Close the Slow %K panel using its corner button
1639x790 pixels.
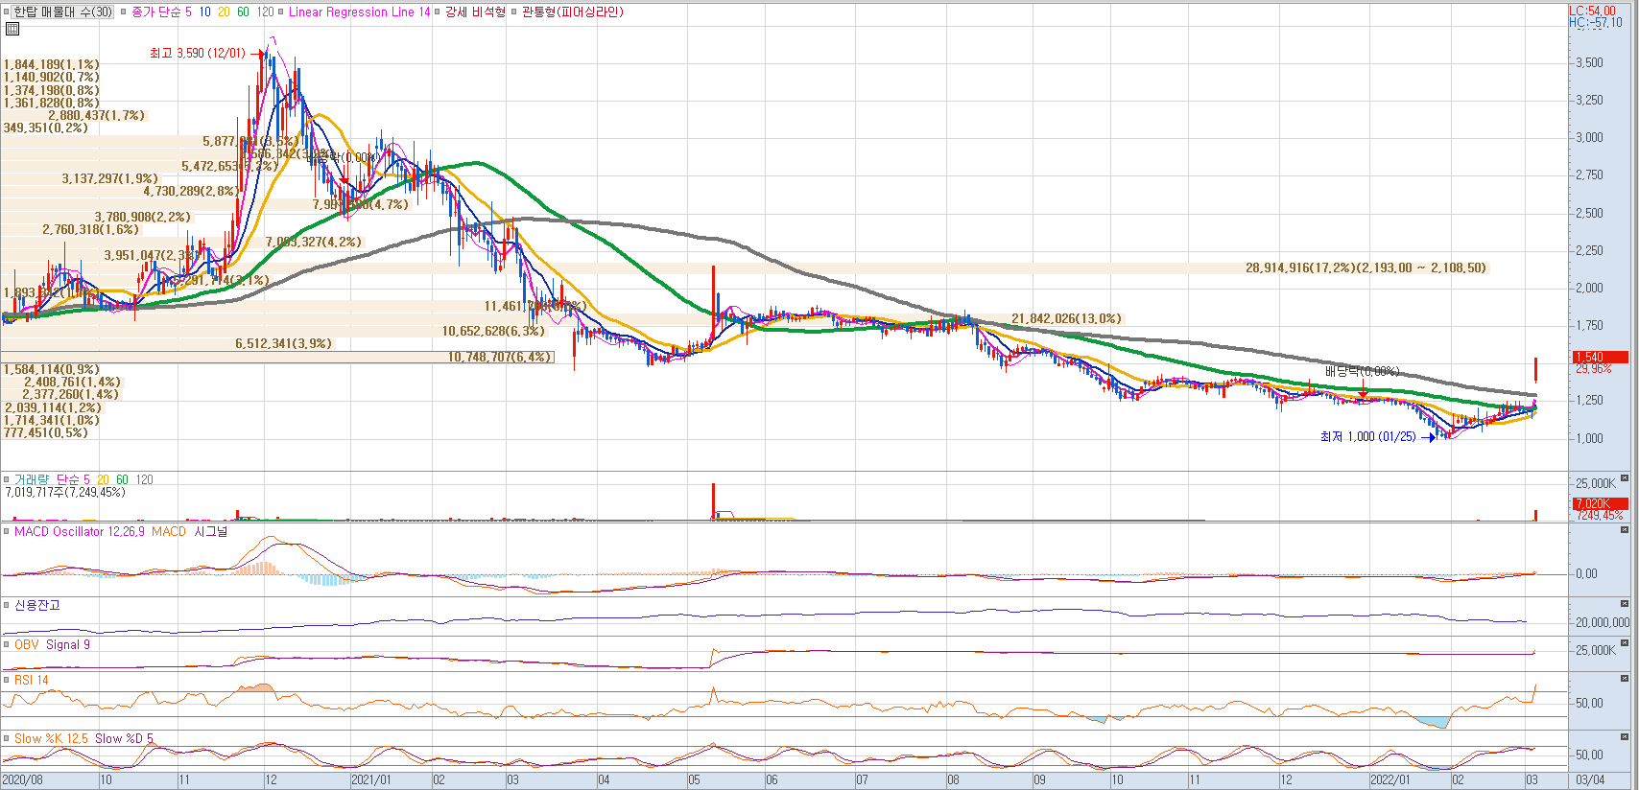tap(1625, 736)
